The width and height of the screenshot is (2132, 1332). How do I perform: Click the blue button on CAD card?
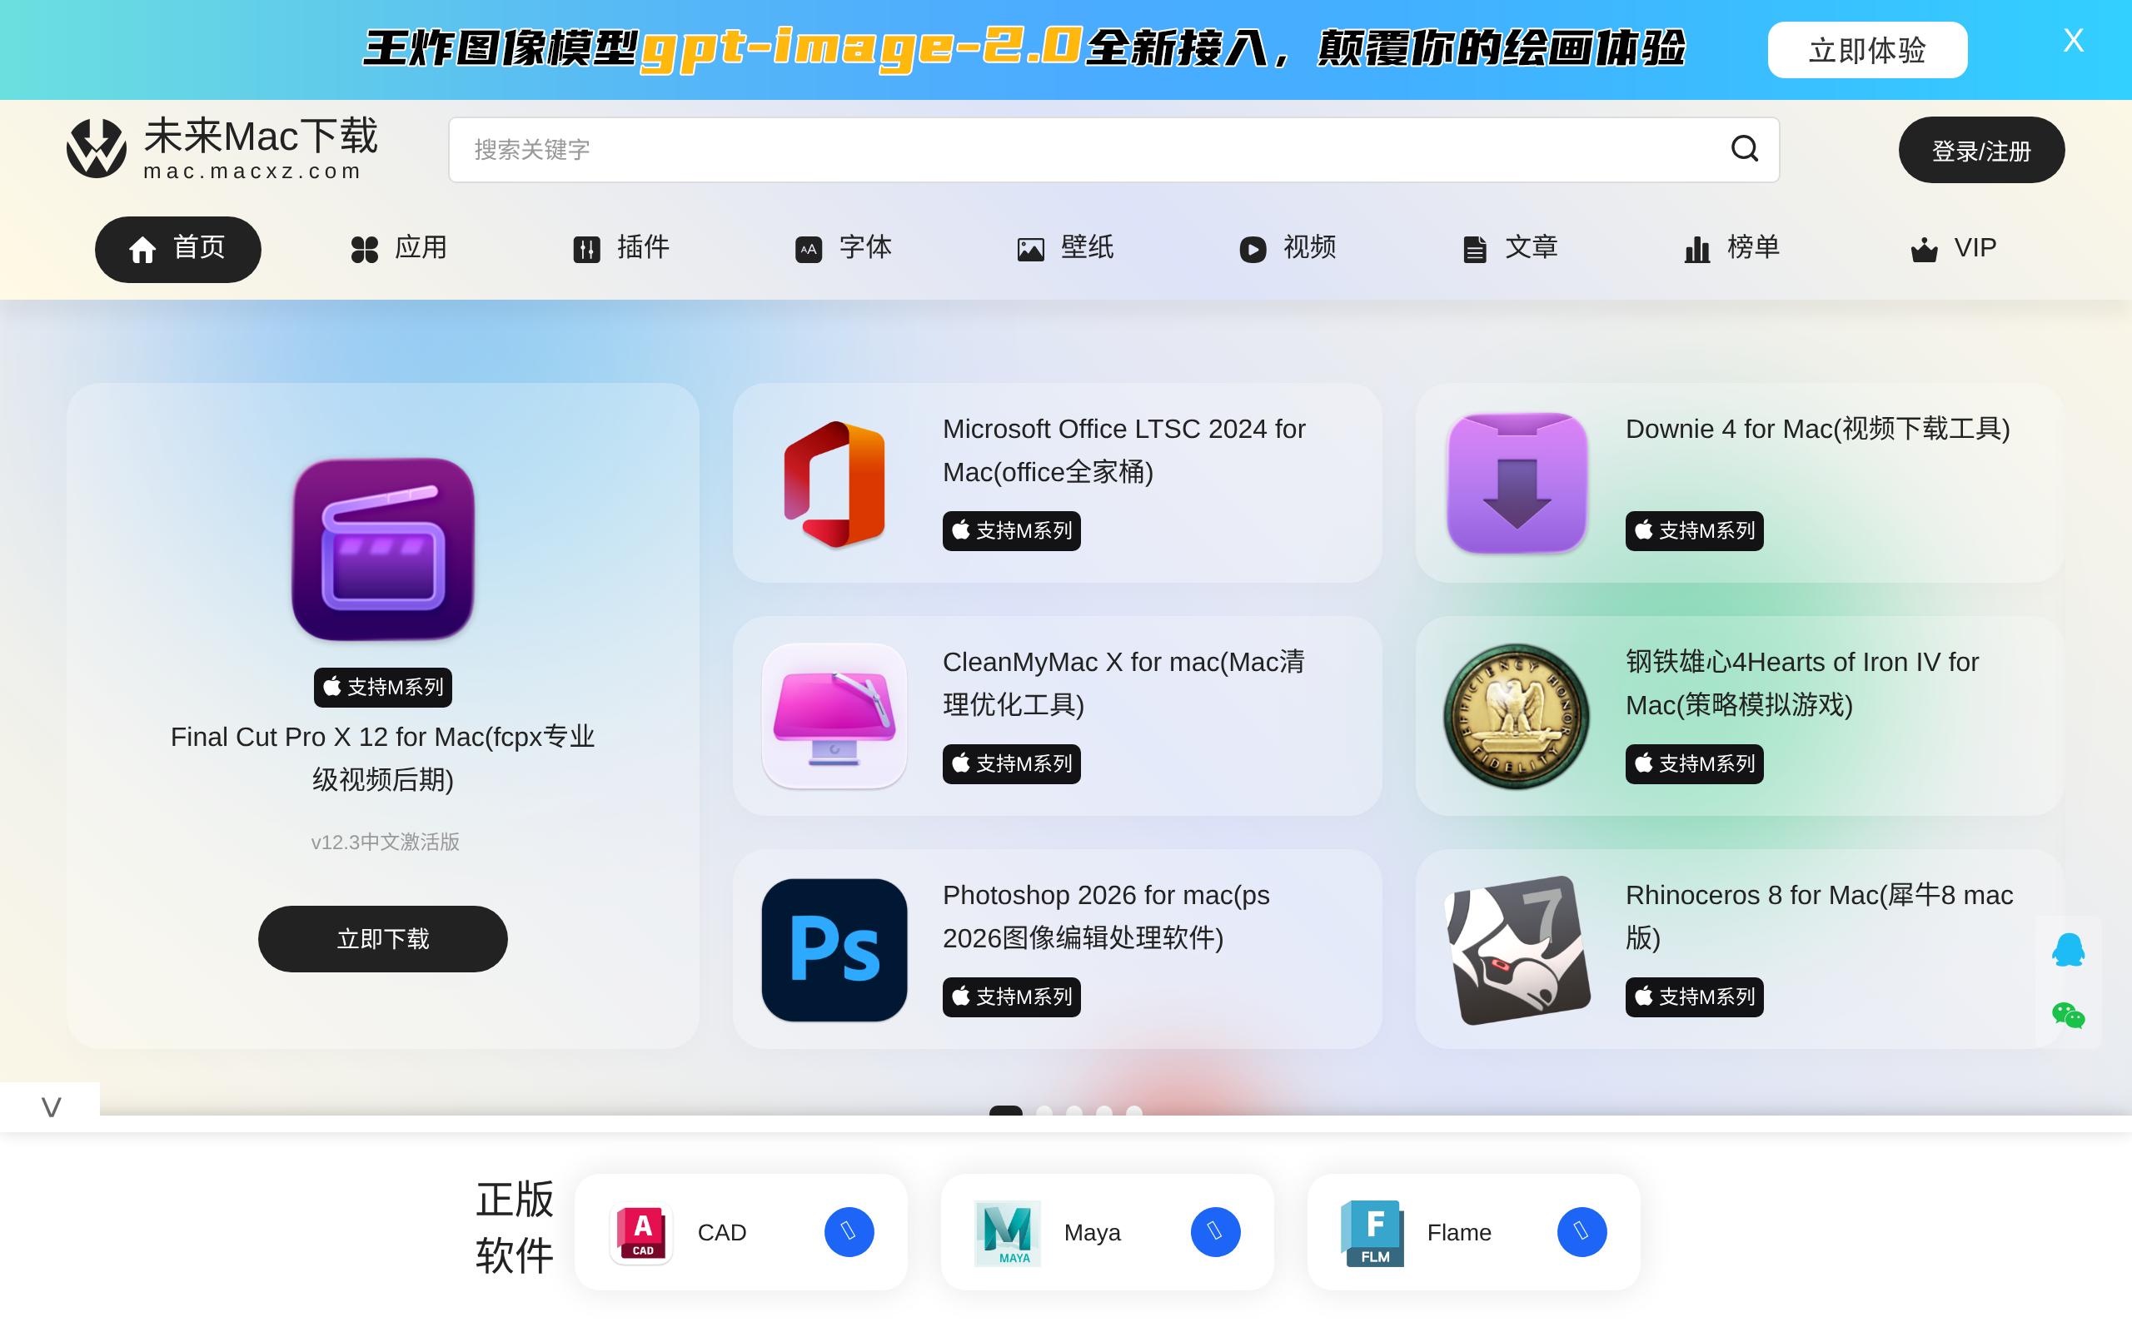[x=849, y=1231]
